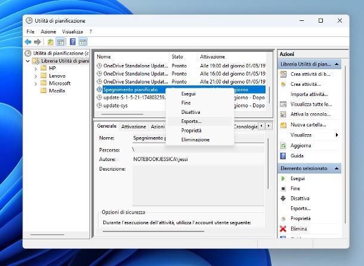Screen dimensions: 364x266
Task: Click the green Esegui play icon
Action: [283, 178]
